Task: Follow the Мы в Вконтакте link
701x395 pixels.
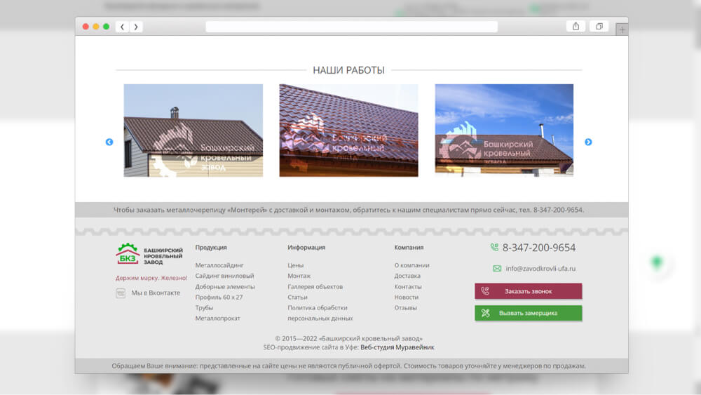Action: click(156, 293)
